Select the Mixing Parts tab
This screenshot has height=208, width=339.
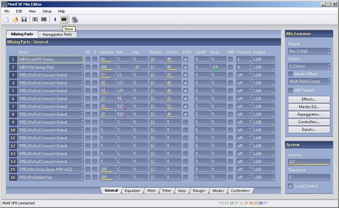click(x=22, y=34)
